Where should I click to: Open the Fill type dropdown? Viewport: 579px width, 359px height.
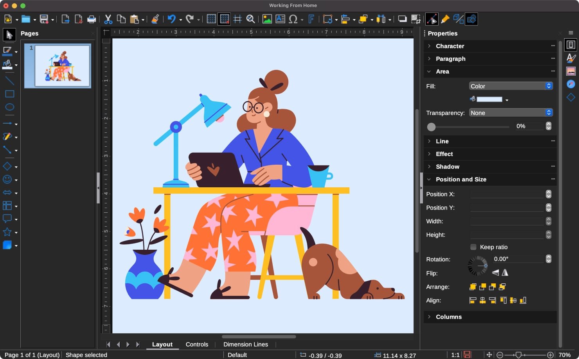(x=511, y=86)
